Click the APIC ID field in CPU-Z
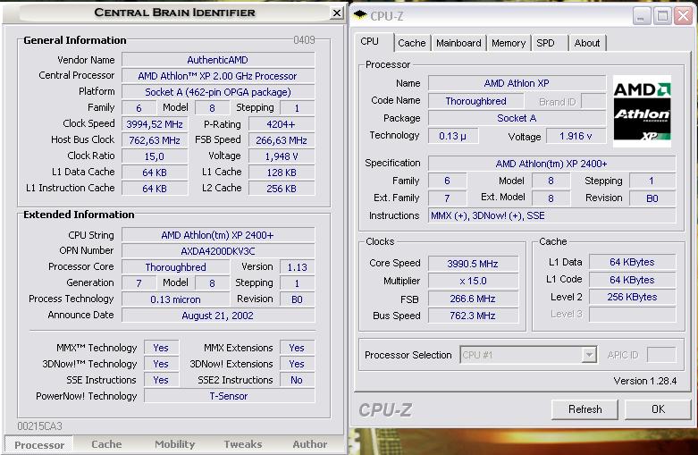This screenshot has width=698, height=455. tap(661, 355)
